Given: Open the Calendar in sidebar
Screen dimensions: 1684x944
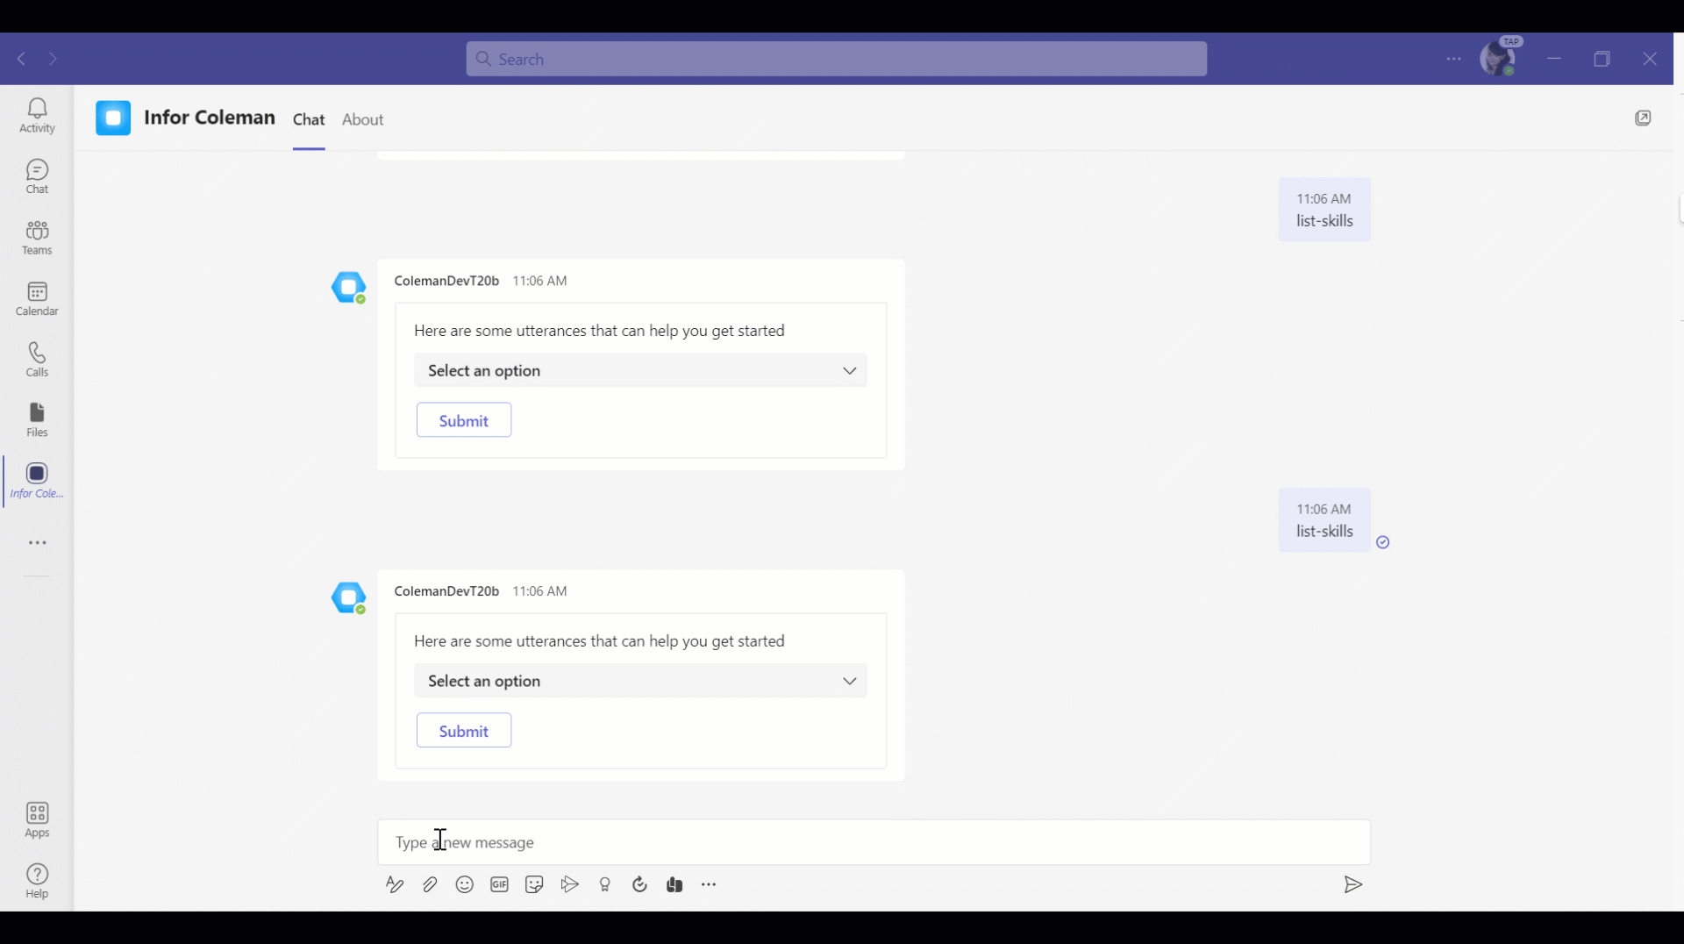Looking at the screenshot, I should [37, 298].
